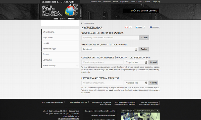Open the Dziekanat structural unit dropdown

(110, 49)
